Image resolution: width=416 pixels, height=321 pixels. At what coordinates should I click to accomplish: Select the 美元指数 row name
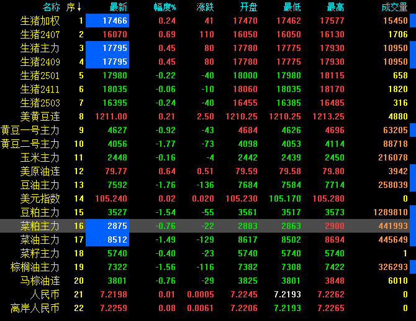coord(40,198)
